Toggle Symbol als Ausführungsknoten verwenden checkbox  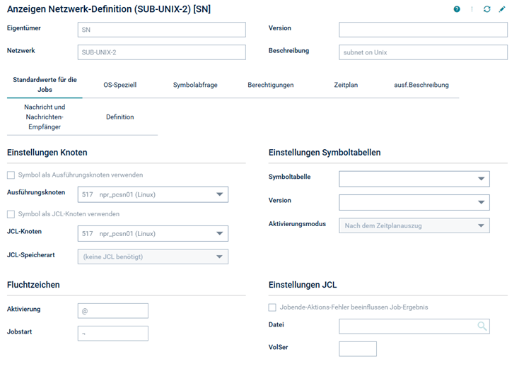(11, 175)
